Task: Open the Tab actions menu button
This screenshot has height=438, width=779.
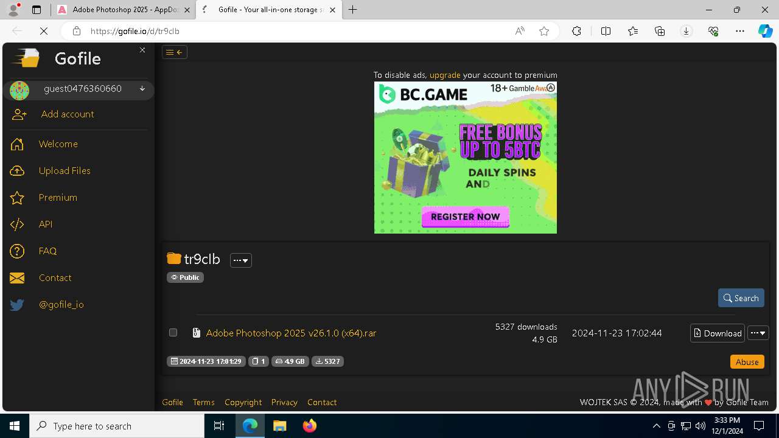Action: (37, 10)
